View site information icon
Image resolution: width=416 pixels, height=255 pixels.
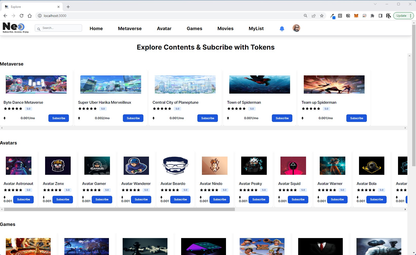[x=40, y=16]
